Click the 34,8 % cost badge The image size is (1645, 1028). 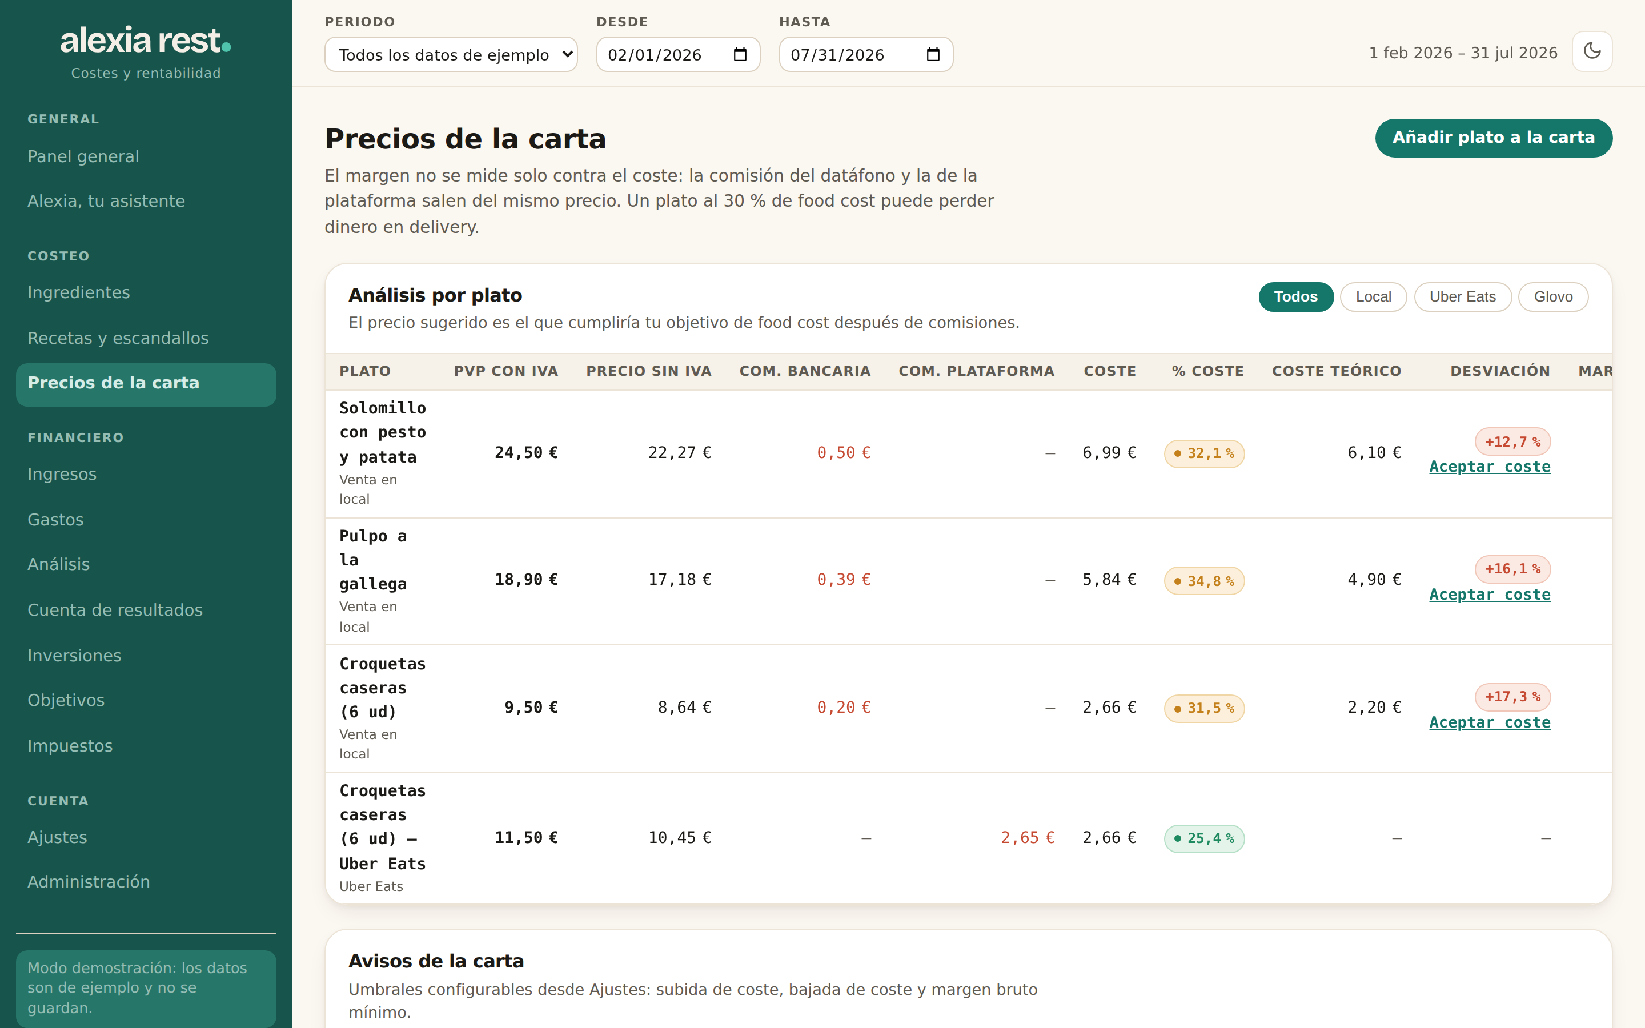1204,581
